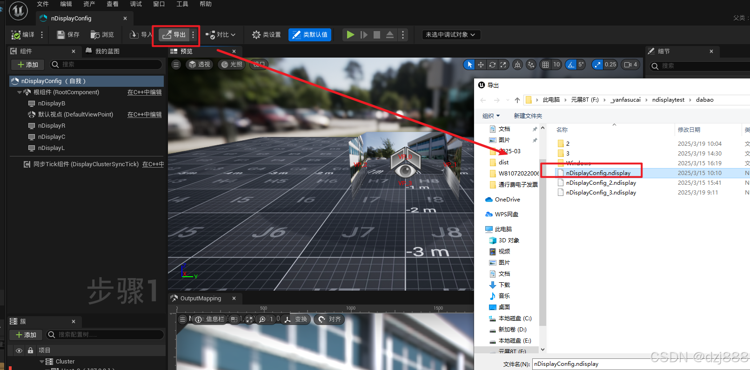The width and height of the screenshot is (750, 370).
Task: Click the 类设置 (Class Settings) button
Action: 267,35
